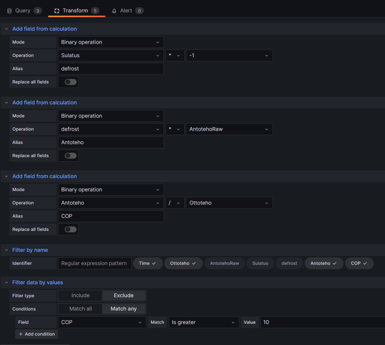Click the Query tab database icon

point(9,11)
